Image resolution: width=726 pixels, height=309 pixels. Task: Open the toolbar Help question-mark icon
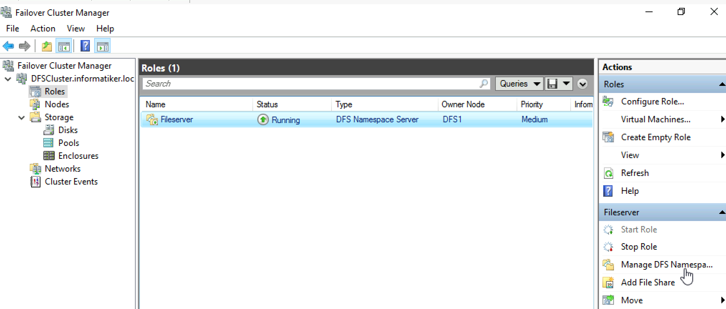[85, 46]
